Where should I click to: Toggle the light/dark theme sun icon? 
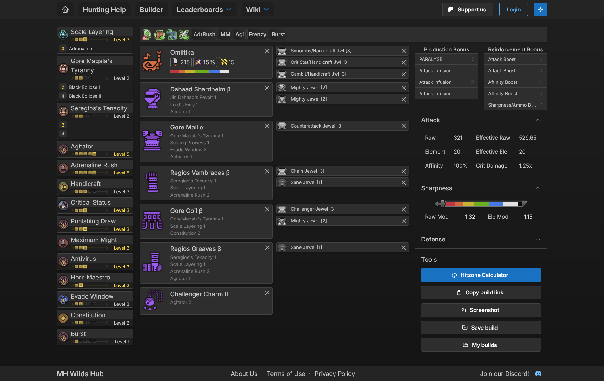pos(540,10)
